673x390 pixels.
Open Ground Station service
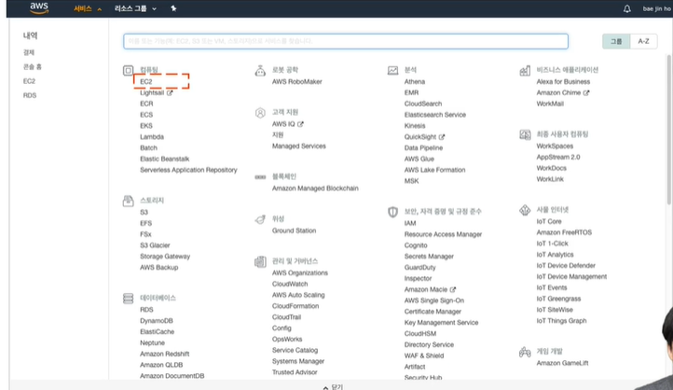click(294, 230)
